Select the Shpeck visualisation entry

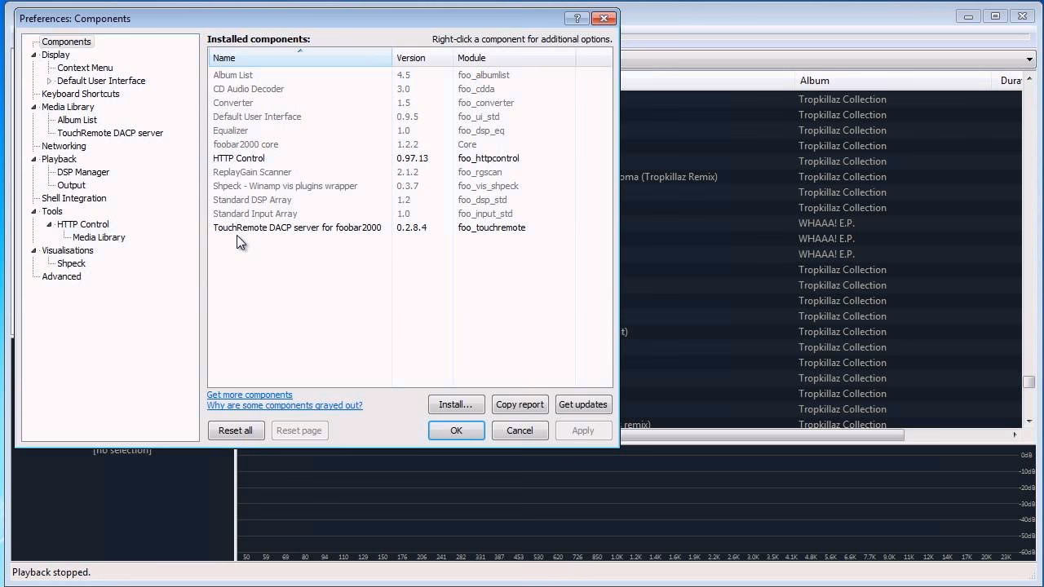tap(71, 263)
